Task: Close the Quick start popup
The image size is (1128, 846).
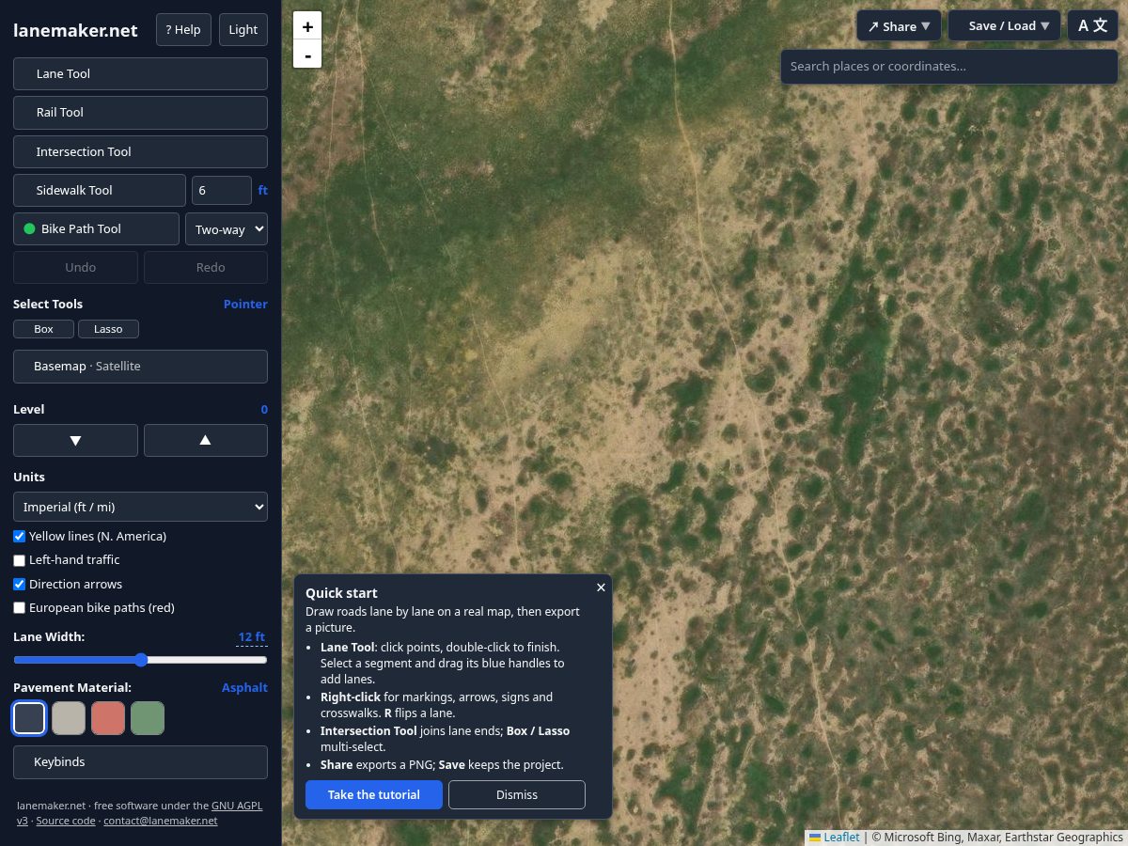Action: tap(601, 587)
